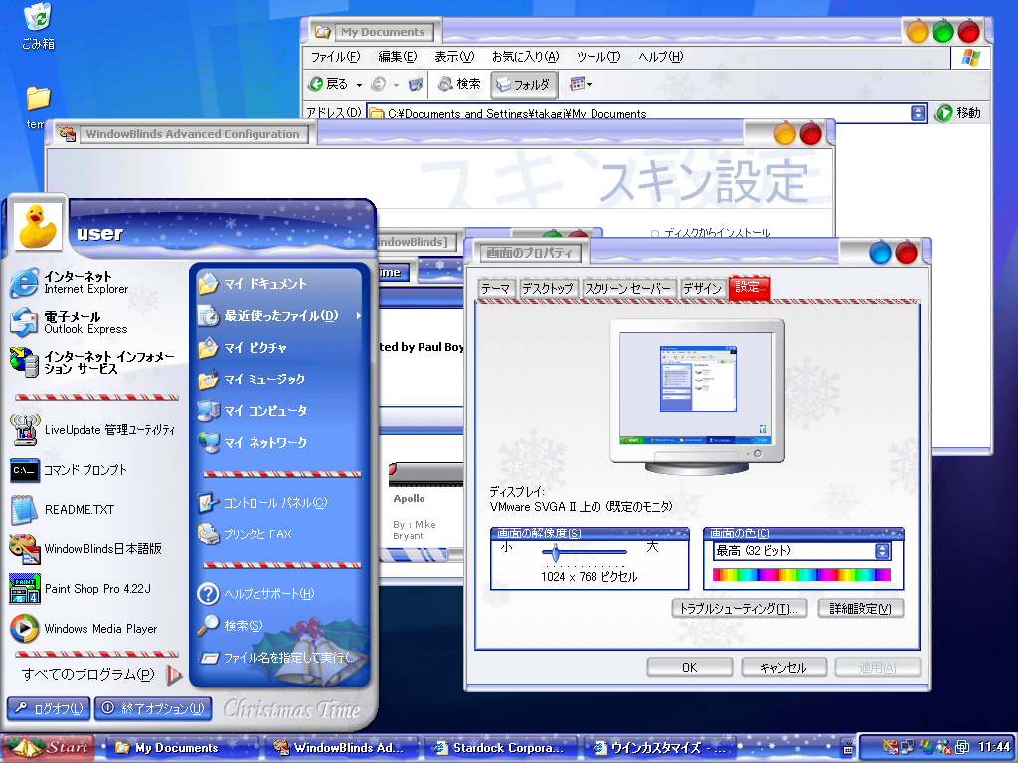The width and height of the screenshot is (1018, 763).
Task: Select the install-from-disk radio button
Action: (654, 233)
